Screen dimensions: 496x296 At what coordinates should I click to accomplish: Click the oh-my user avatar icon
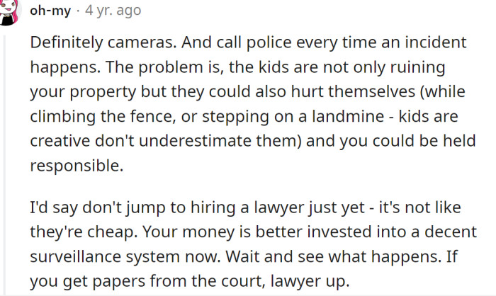(x=9, y=12)
